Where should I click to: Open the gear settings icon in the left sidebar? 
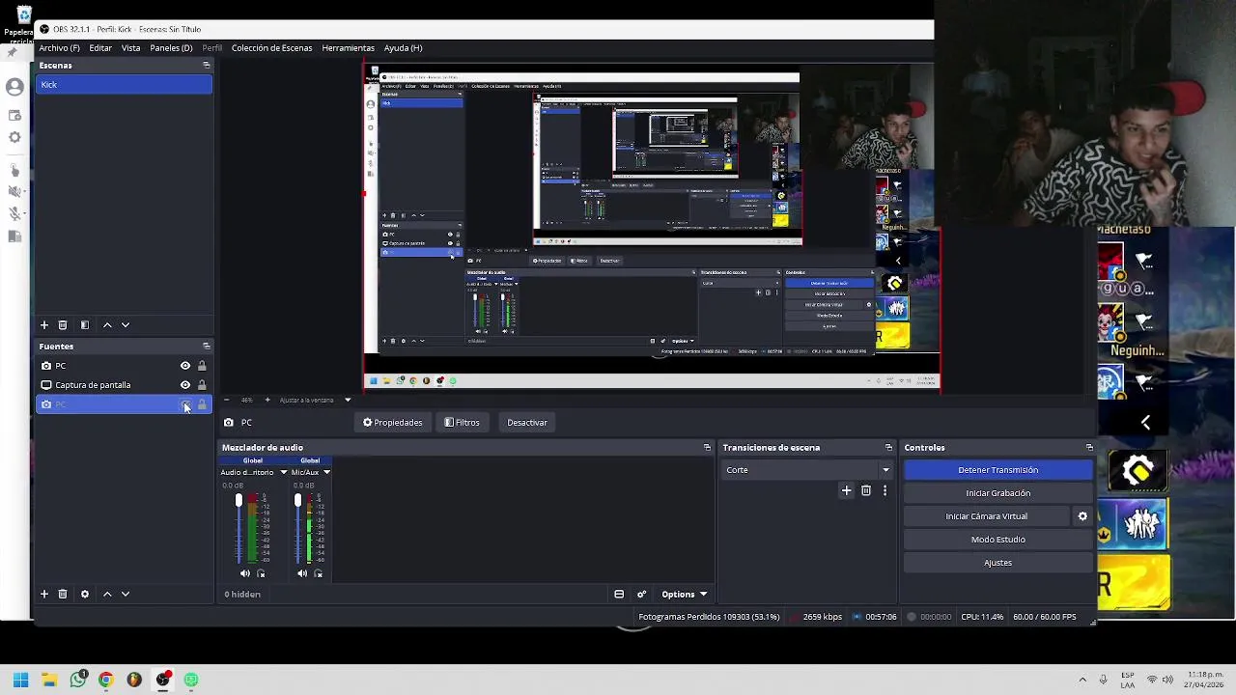coord(14,138)
